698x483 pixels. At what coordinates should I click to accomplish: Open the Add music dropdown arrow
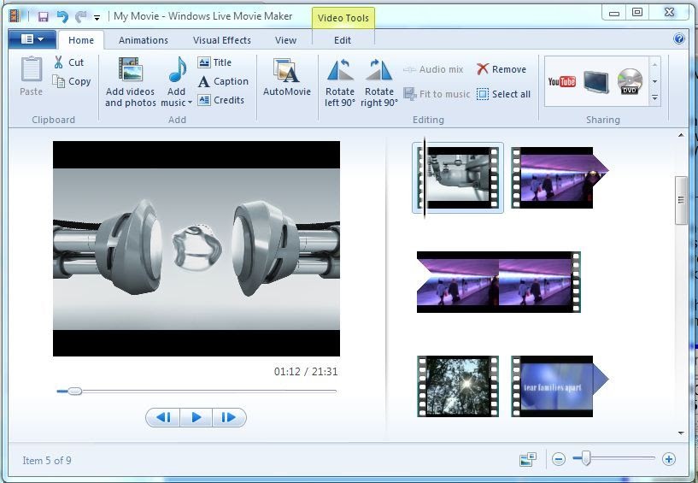(190, 103)
